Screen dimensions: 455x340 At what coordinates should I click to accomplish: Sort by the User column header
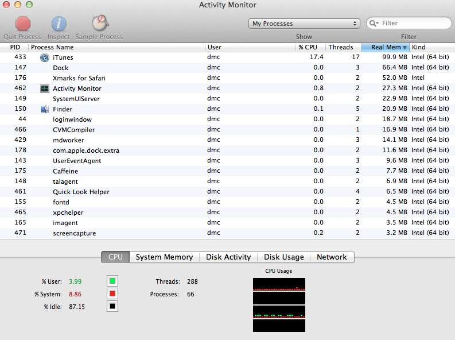click(250, 47)
